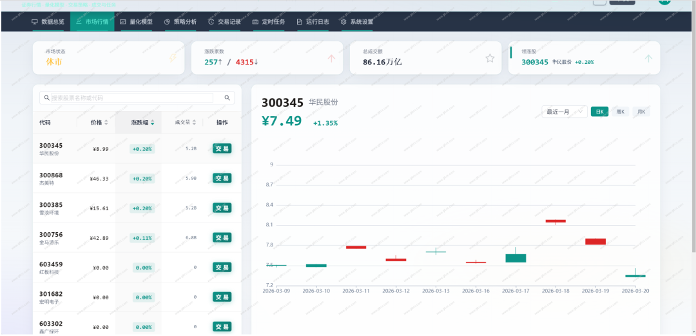Click 交易 button for 301682 宏明电子
The image size is (696, 336).
tap(222, 297)
